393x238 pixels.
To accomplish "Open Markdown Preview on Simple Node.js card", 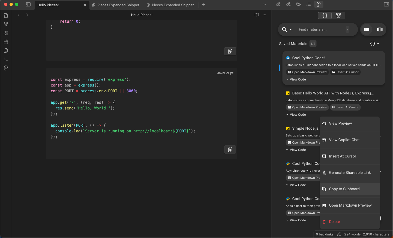I will pos(303,142).
